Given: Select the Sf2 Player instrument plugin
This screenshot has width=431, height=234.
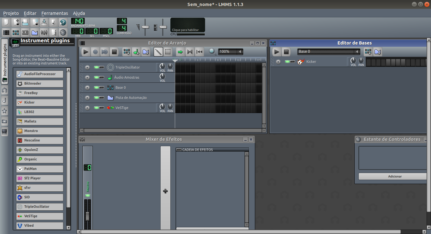Looking at the screenshot, I should [40, 178].
